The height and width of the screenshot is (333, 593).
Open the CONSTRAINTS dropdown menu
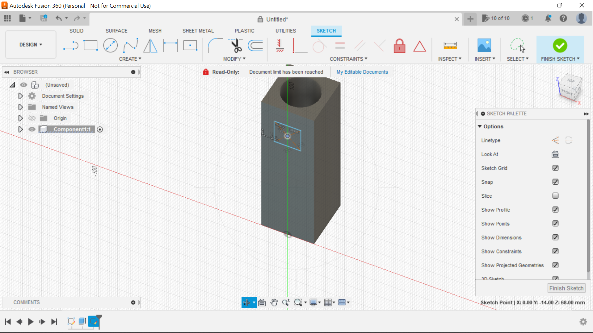[348, 59]
